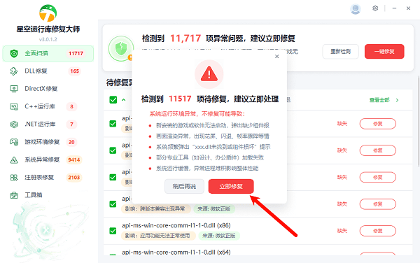This screenshot has height=263, width=420.
Task: Minimize the application window
Action: (394, 8)
